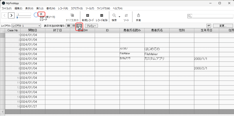234x116 pixels.
Task: Open the スクリプト(S) menu
Action: tap(77, 8)
